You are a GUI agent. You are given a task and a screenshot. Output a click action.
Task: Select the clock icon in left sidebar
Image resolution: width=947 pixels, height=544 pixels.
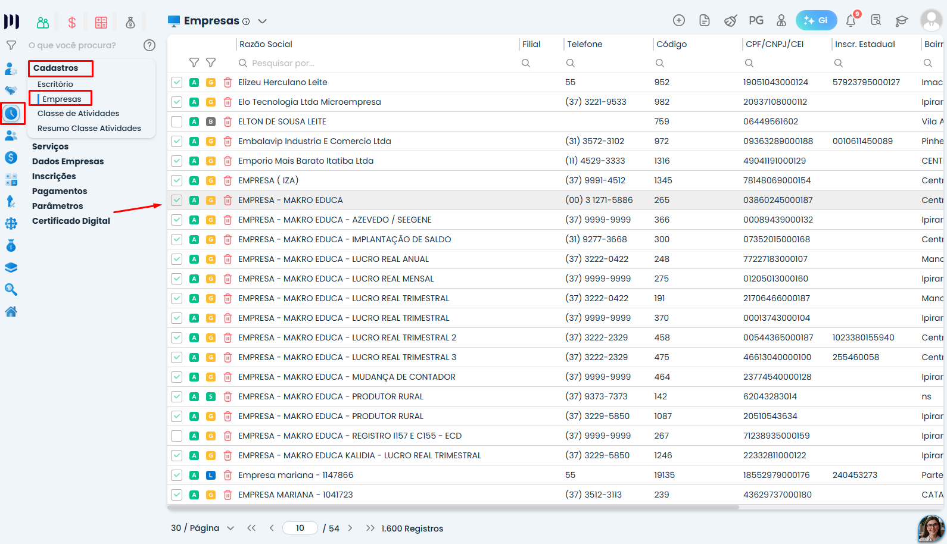point(11,113)
